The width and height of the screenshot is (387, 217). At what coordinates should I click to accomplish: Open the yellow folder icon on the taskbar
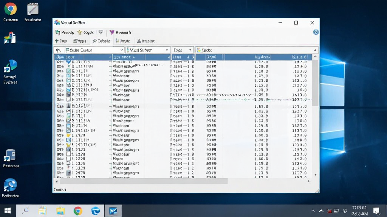tap(60, 211)
